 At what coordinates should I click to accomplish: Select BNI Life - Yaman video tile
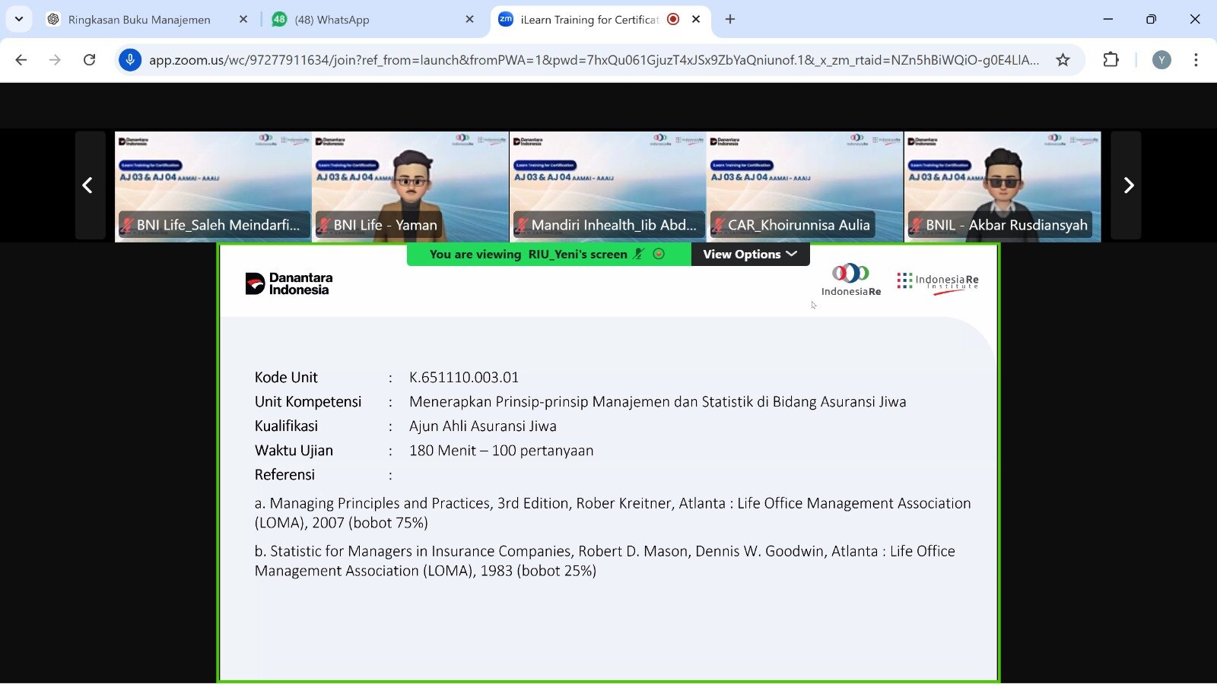[410, 186]
